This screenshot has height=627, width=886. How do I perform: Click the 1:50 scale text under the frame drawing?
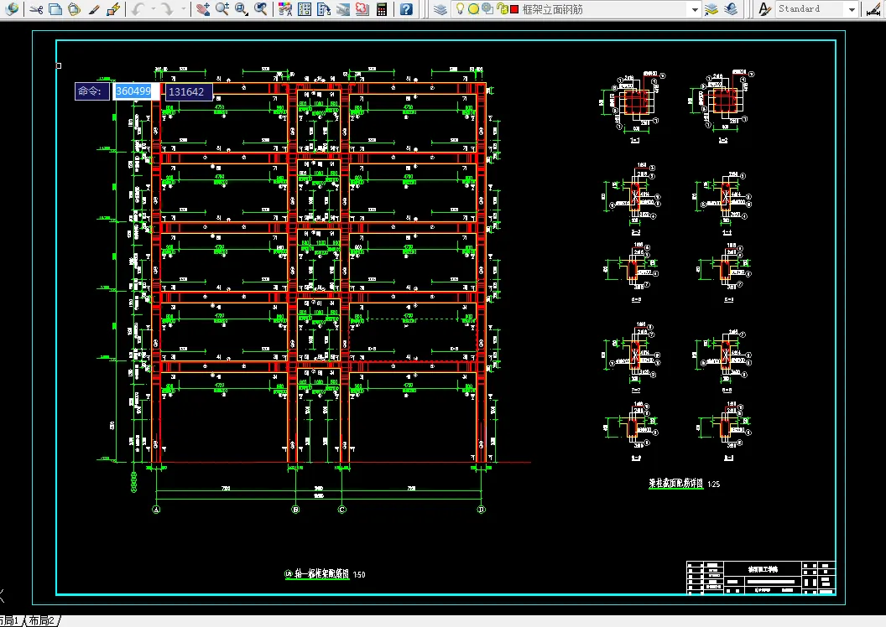[x=359, y=574]
